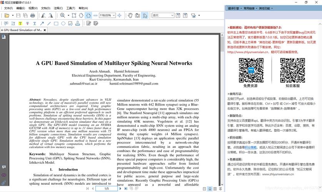Viewport: 322px width, 192px height.
Task: Select the line drawing tool
Action: point(49,23)
